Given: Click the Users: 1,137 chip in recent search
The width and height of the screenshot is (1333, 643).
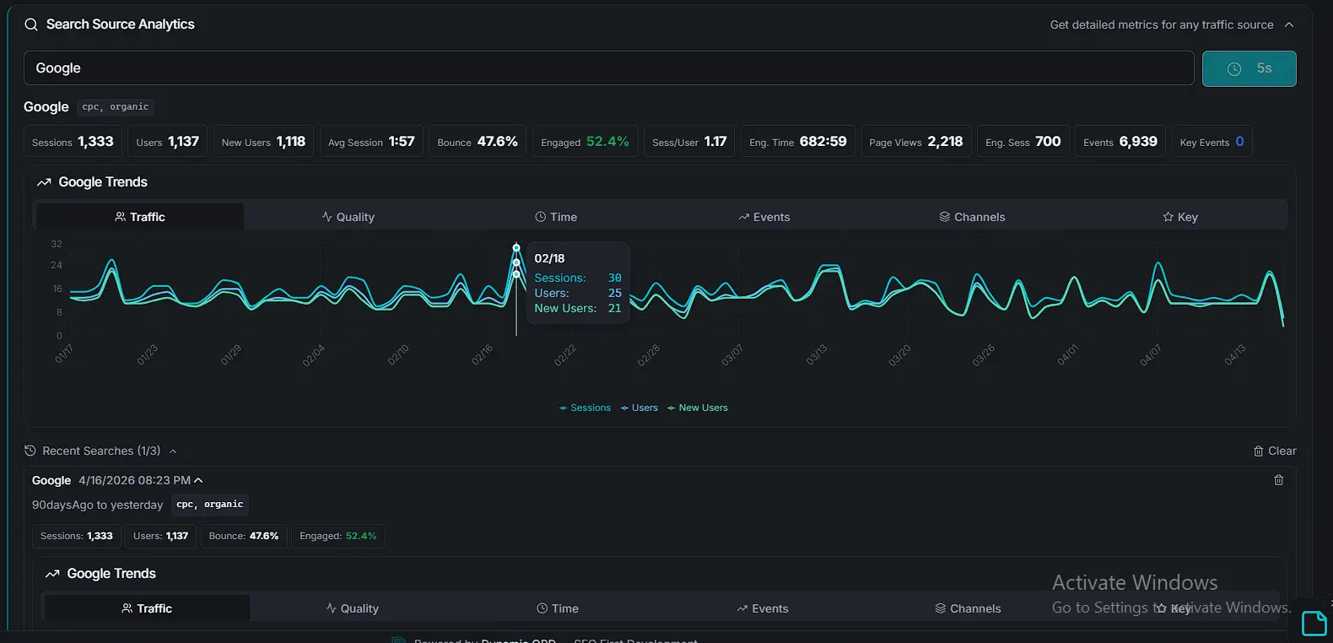Looking at the screenshot, I should pyautogui.click(x=160, y=536).
